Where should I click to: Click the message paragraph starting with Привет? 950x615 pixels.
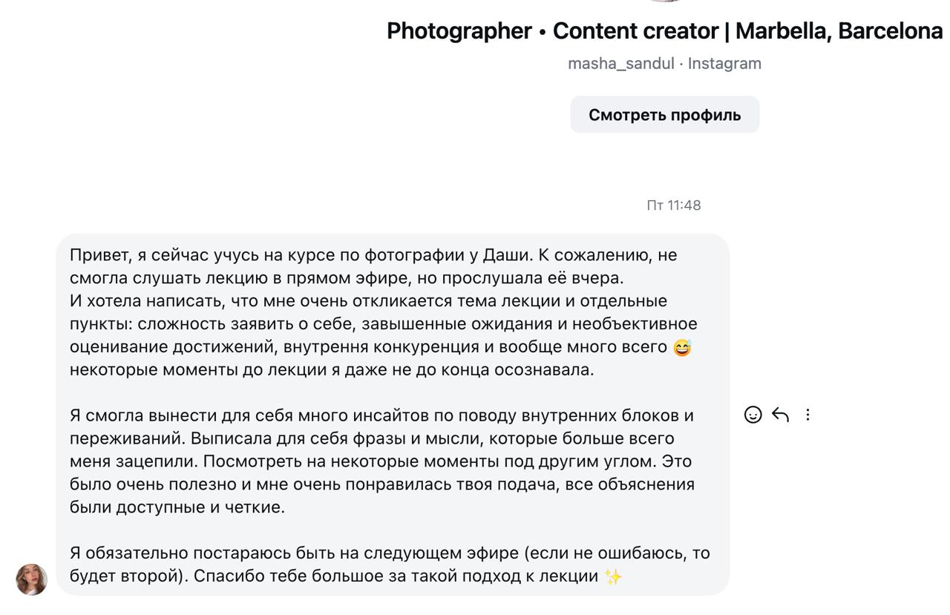384,312
